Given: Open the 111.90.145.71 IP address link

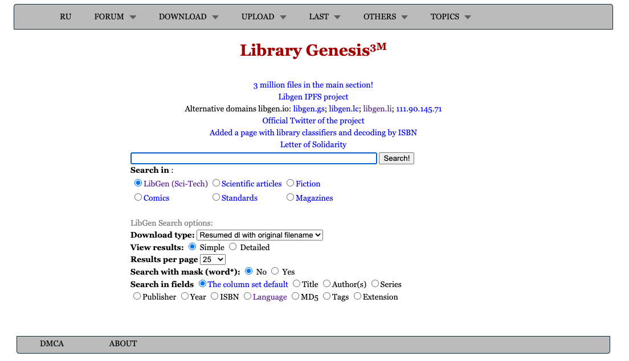Looking at the screenshot, I should pyautogui.click(x=419, y=109).
